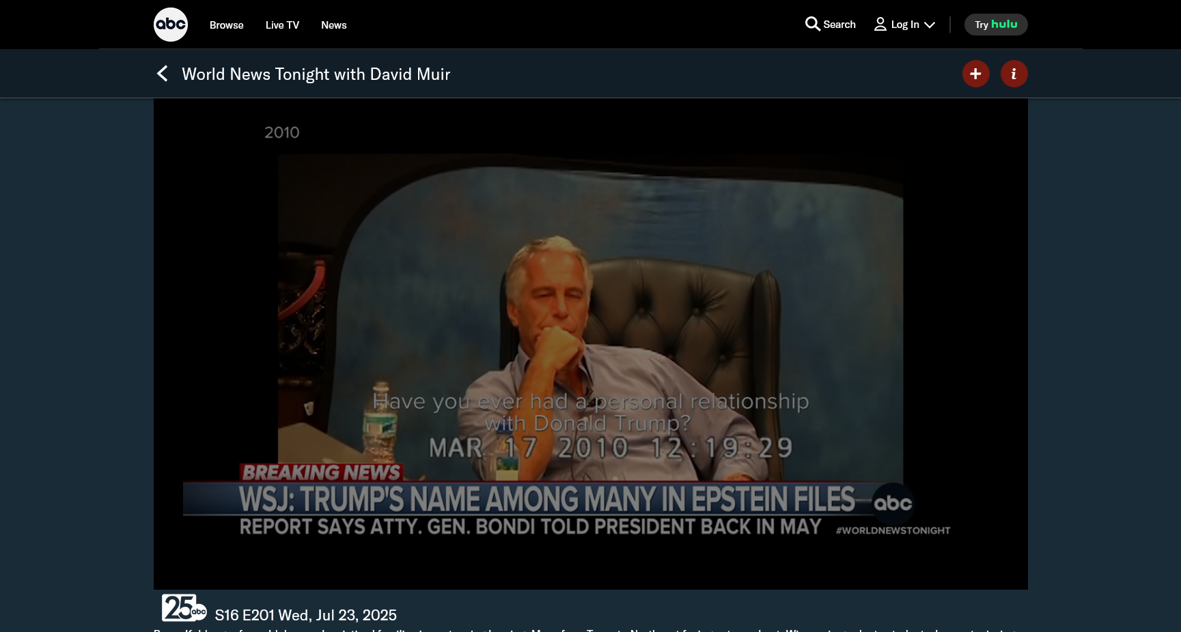Click the S16 E201 episode title text
Viewport: 1181px width, 632px height.
(x=306, y=615)
